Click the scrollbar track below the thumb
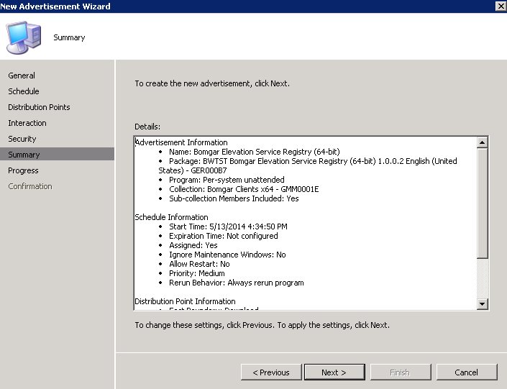 (x=482, y=278)
